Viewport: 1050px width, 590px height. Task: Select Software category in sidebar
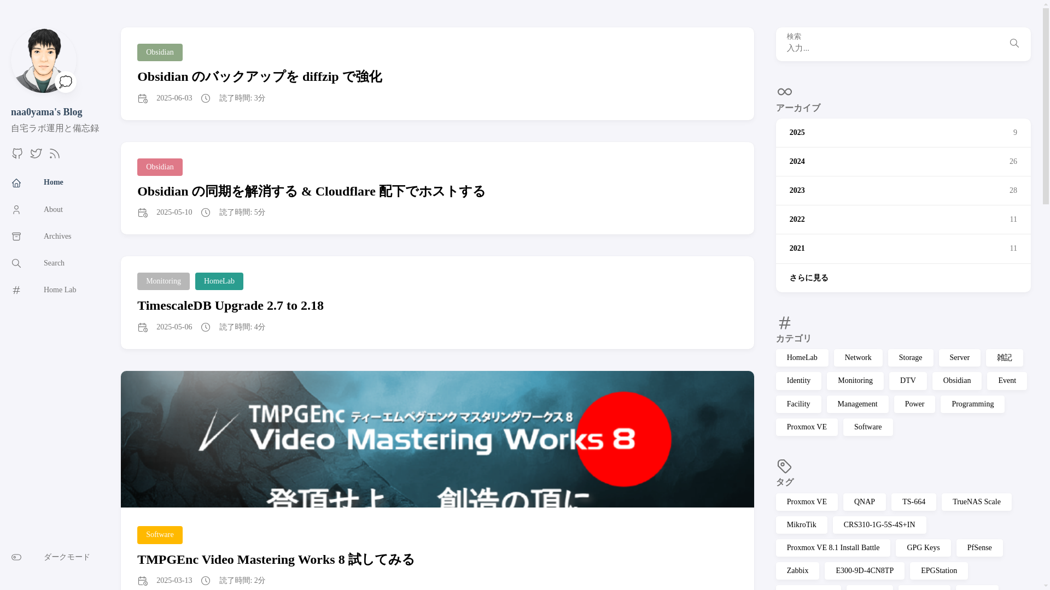pyautogui.click(x=868, y=427)
